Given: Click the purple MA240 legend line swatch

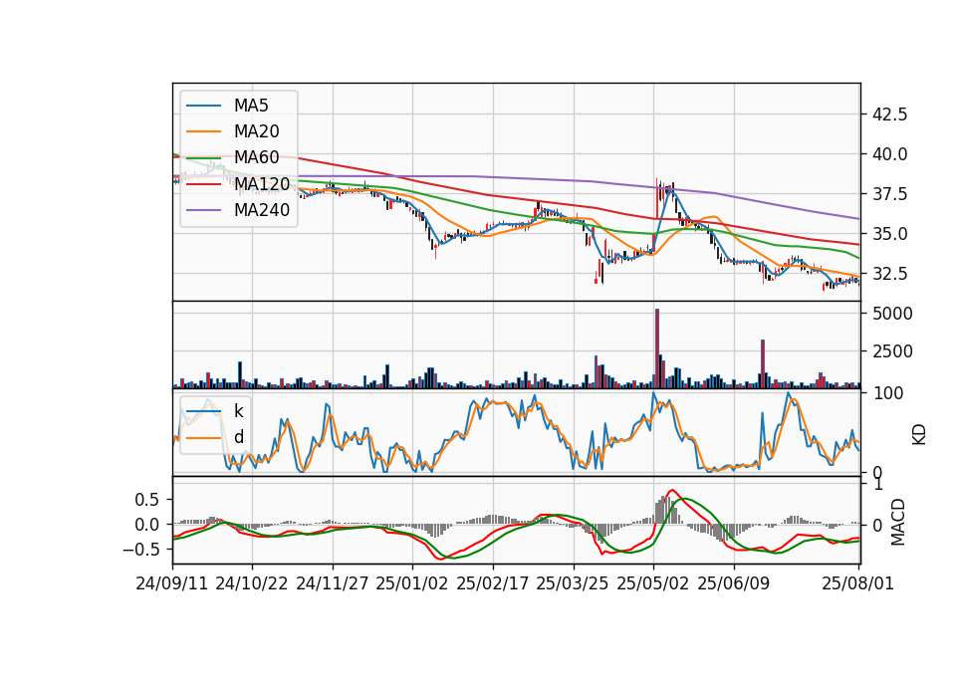Looking at the screenshot, I should pyautogui.click(x=203, y=210).
